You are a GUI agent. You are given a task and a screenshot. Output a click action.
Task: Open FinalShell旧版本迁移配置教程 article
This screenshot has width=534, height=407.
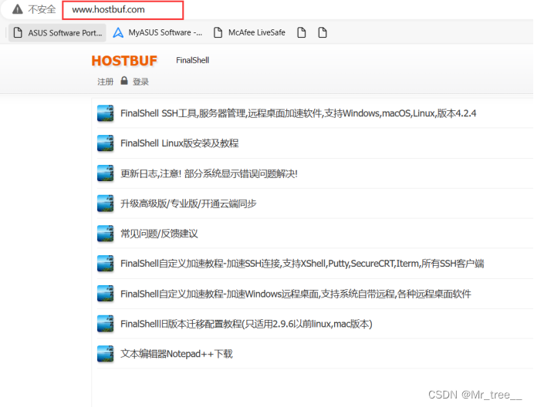pyautogui.click(x=246, y=324)
